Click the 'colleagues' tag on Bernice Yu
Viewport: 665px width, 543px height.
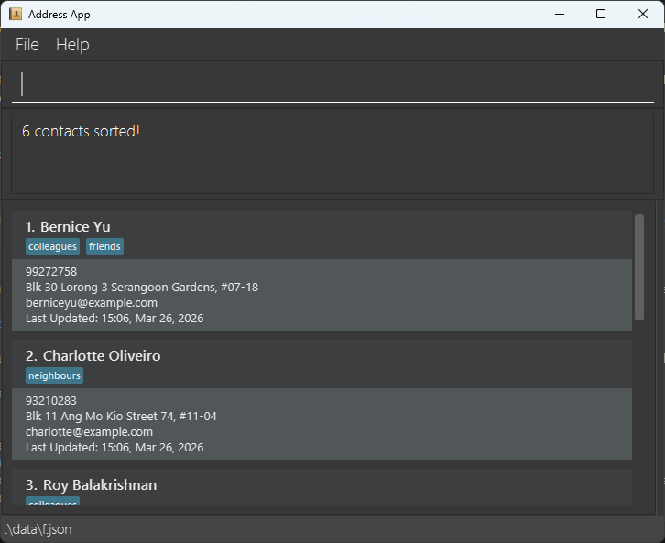pos(53,246)
